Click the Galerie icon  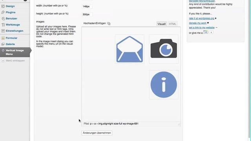(3, 44)
